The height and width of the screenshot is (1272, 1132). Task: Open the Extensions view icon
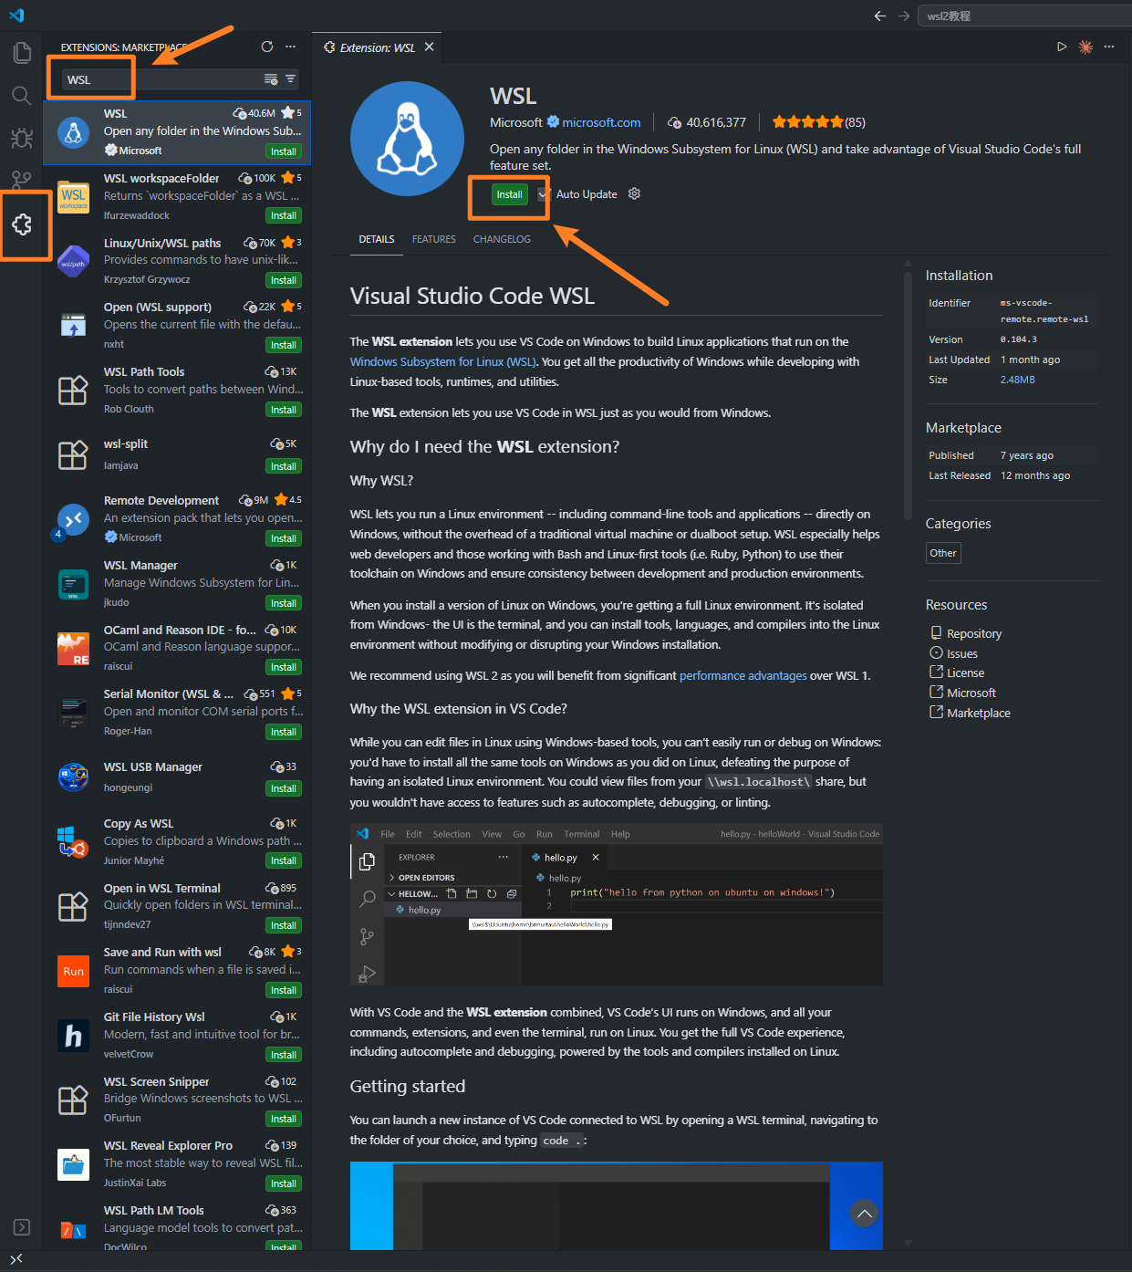click(x=22, y=224)
